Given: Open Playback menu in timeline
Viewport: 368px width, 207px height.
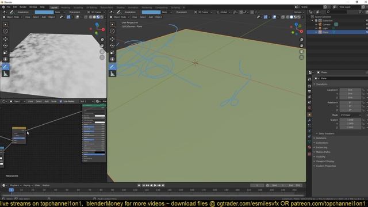Looking at the screenshot, I should 16,185.
